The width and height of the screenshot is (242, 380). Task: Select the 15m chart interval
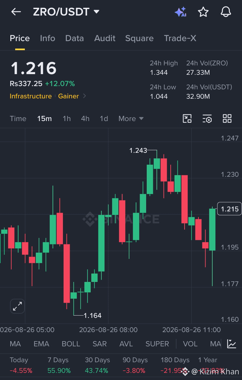coord(45,118)
